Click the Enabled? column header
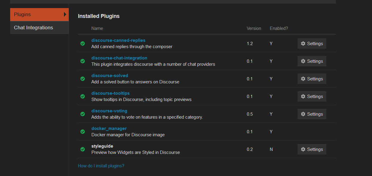The width and height of the screenshot is (372, 176). pyautogui.click(x=279, y=28)
